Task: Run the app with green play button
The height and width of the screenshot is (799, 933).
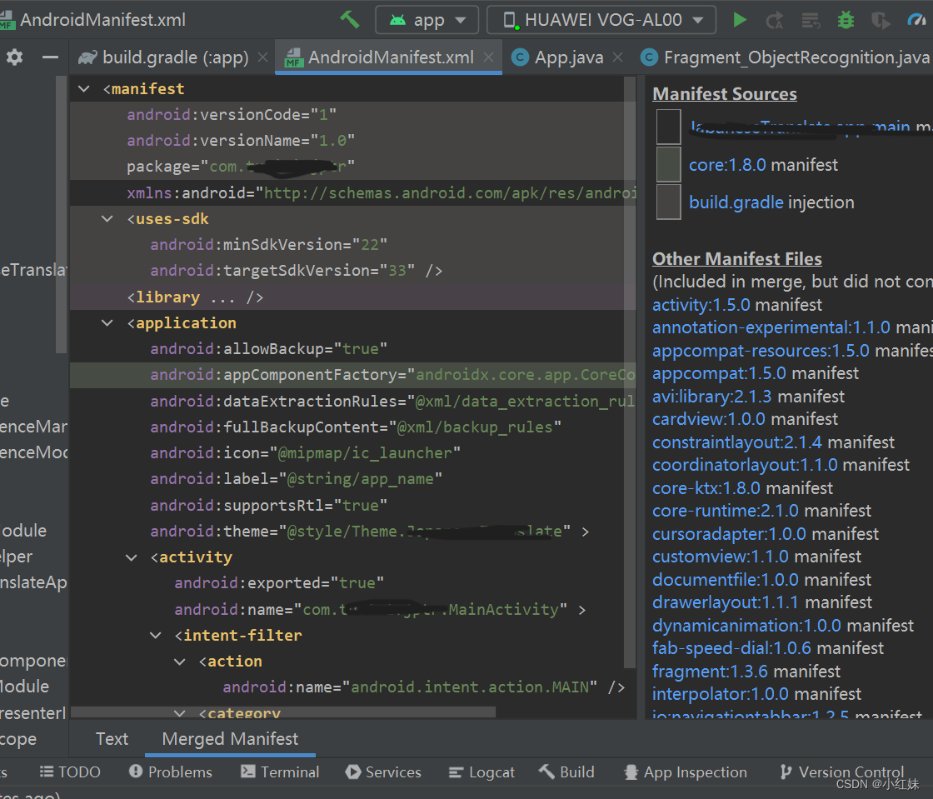Action: pos(740,20)
